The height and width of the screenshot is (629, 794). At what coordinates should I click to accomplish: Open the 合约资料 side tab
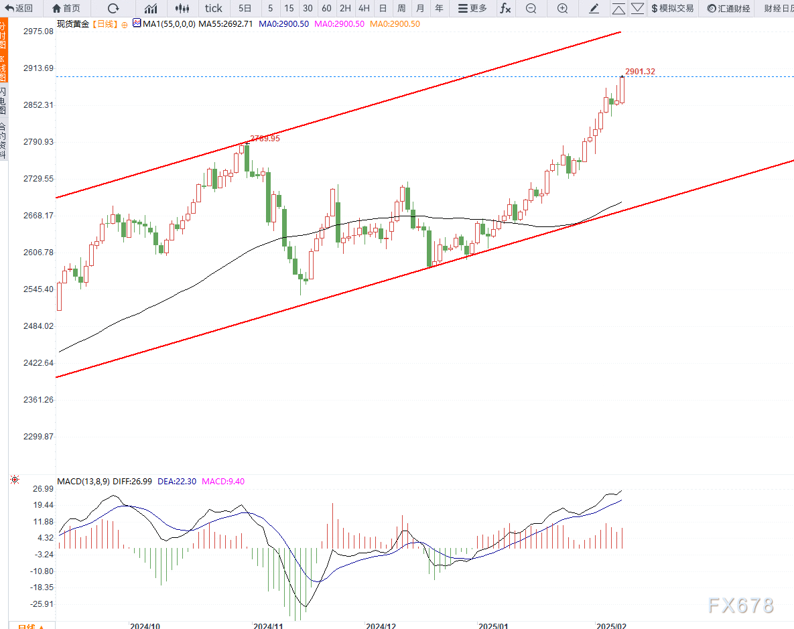(3, 140)
